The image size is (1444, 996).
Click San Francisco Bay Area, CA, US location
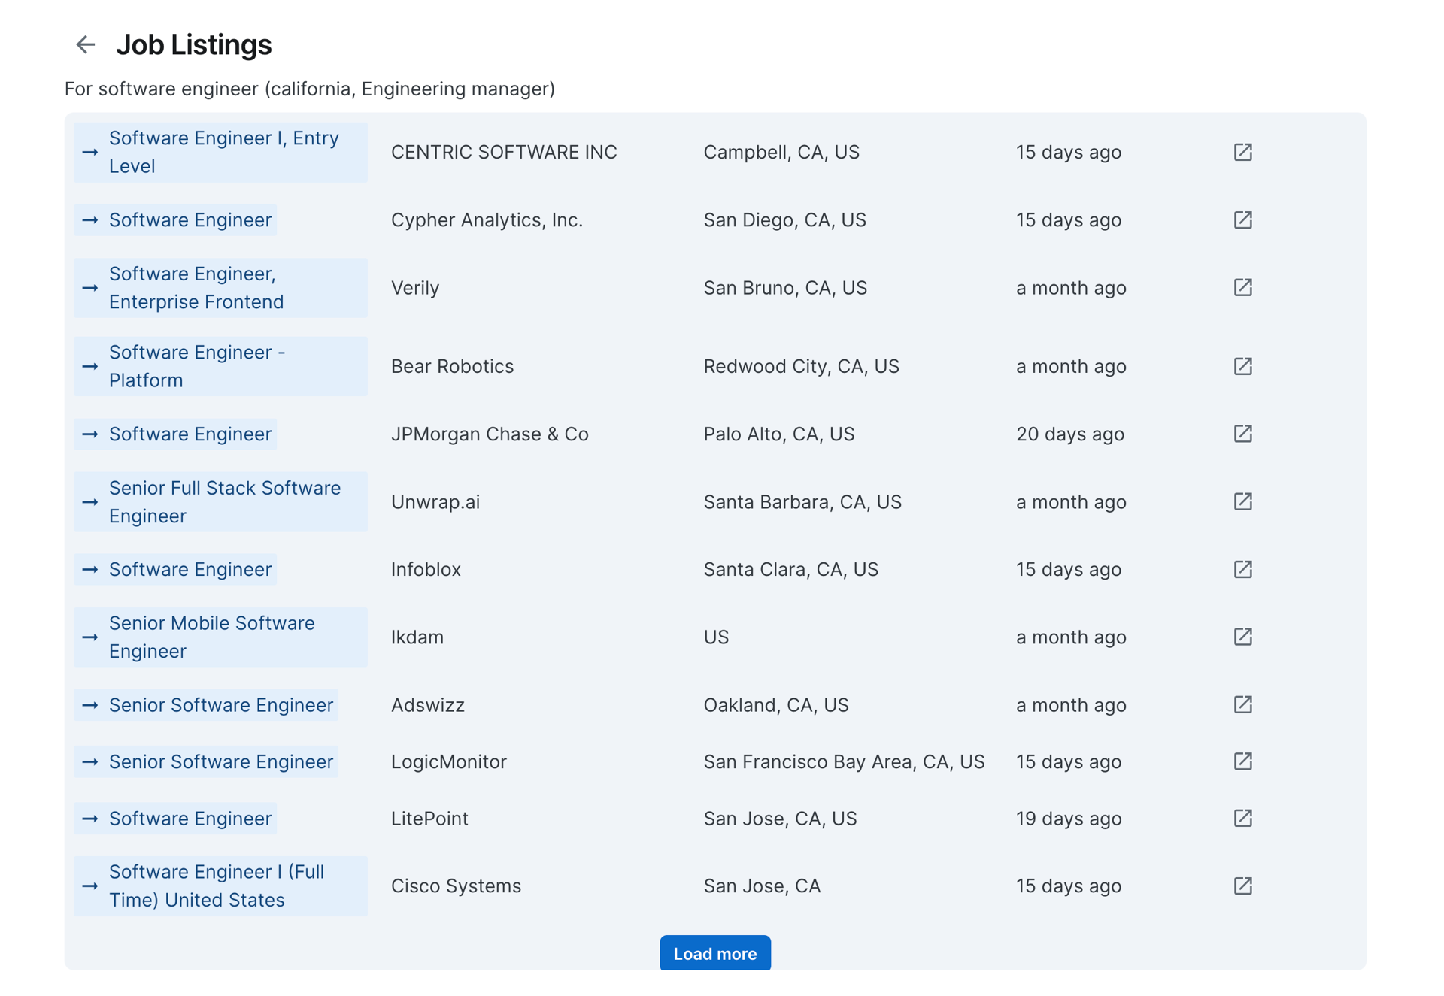[x=844, y=761]
